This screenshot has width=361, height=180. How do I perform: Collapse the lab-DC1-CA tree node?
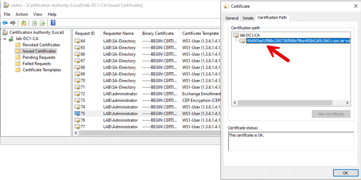tap(5, 39)
